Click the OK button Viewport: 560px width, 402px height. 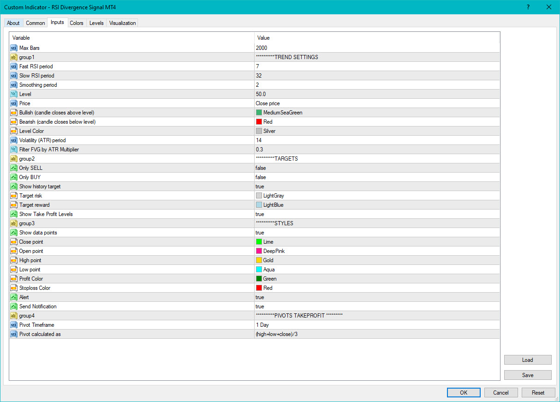464,393
